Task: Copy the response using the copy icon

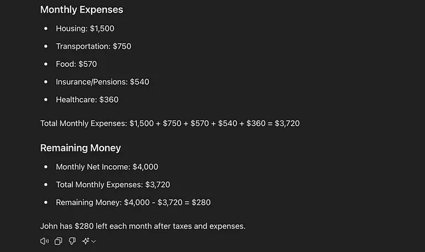Action: click(x=58, y=241)
